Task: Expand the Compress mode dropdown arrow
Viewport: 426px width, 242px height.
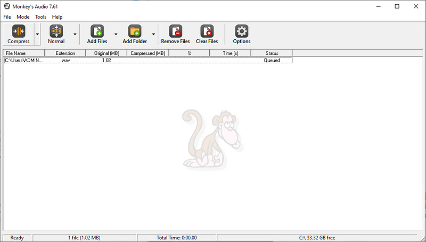Action: pyautogui.click(x=37, y=34)
